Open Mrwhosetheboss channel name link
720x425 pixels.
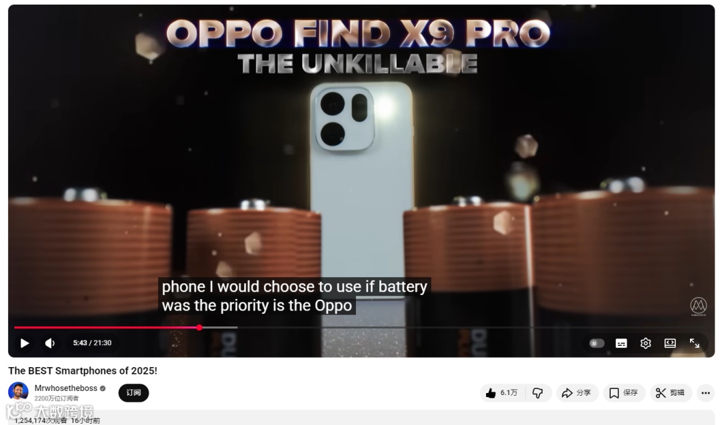(65, 388)
